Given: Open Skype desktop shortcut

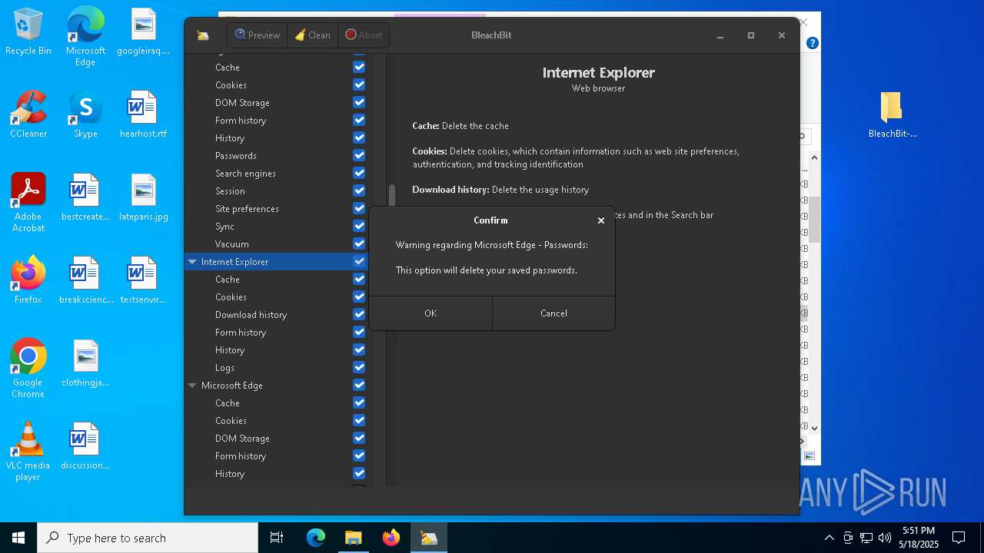Looking at the screenshot, I should 85,114.
